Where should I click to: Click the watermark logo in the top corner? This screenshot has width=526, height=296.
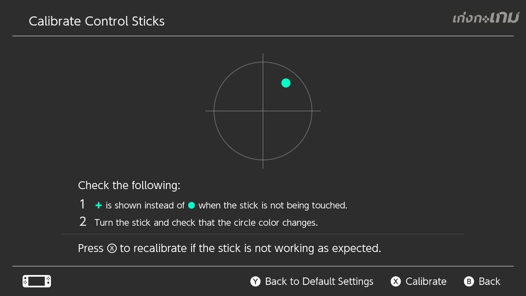click(486, 18)
